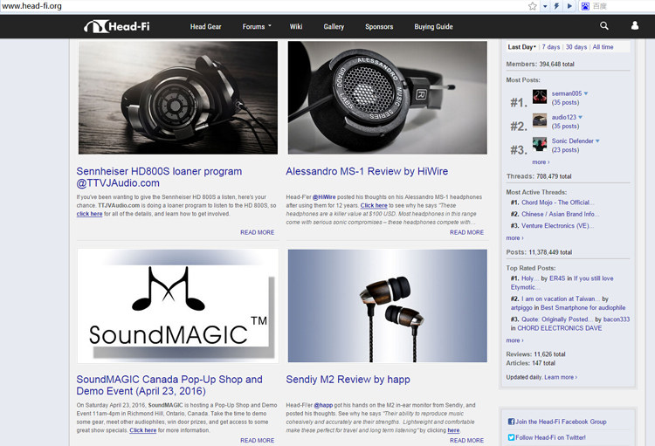The image size is (655, 446).
Task: Click the Follow Head-Fi on Twitter text
Action: click(x=550, y=437)
